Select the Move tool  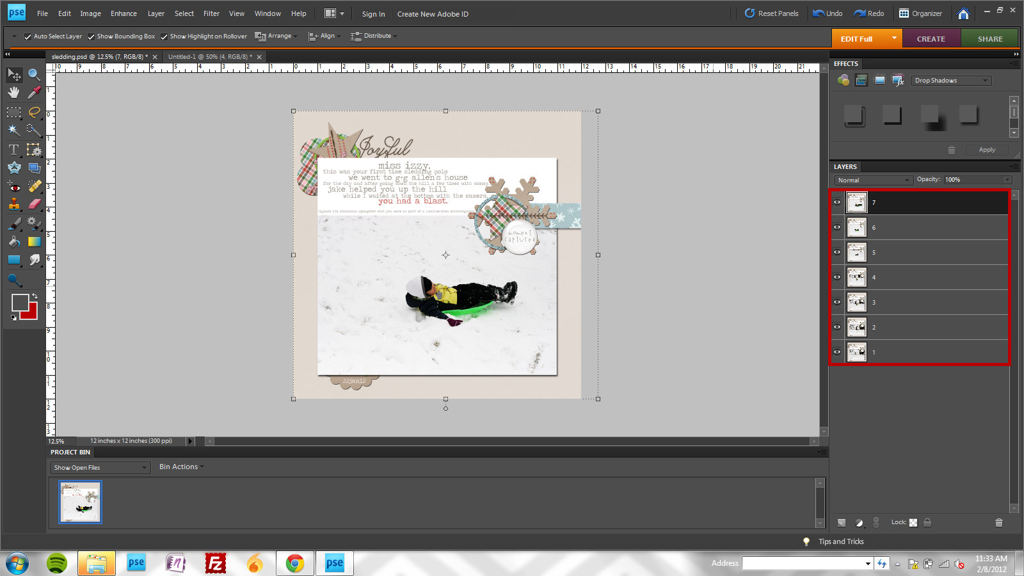click(x=13, y=74)
